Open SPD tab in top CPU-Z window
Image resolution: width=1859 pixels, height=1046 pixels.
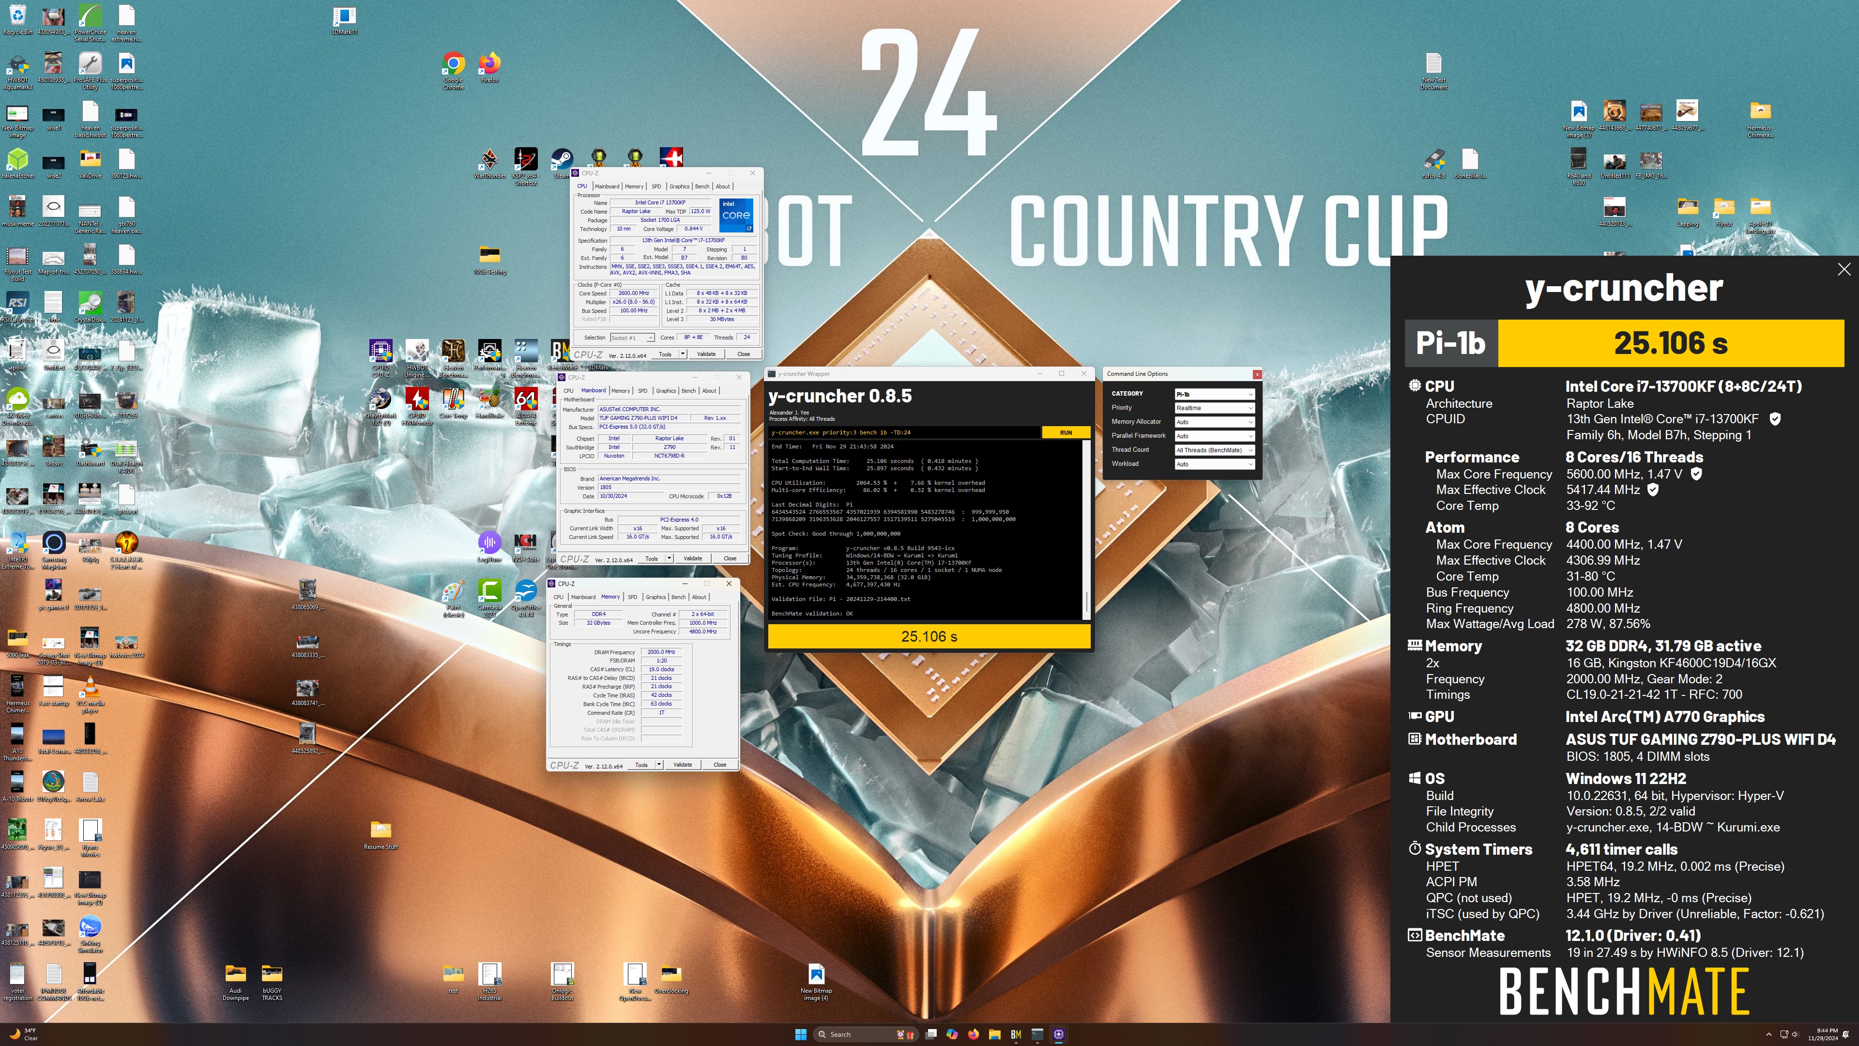pyautogui.click(x=656, y=186)
